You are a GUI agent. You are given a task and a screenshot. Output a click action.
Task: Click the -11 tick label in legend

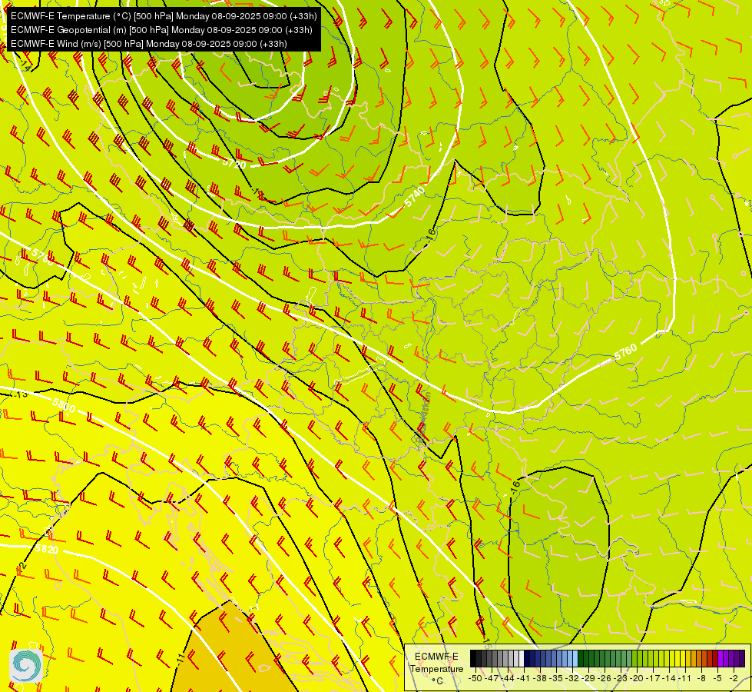tap(685, 679)
